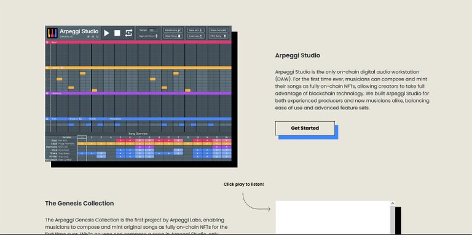Open the Key selector dropdown arrows

(156, 36)
